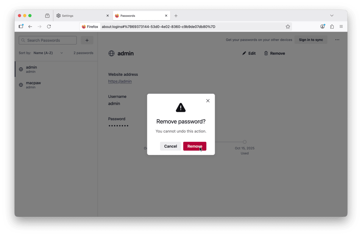Click the bookmark star icon in address bar
This screenshot has height=236, width=362.
click(288, 26)
